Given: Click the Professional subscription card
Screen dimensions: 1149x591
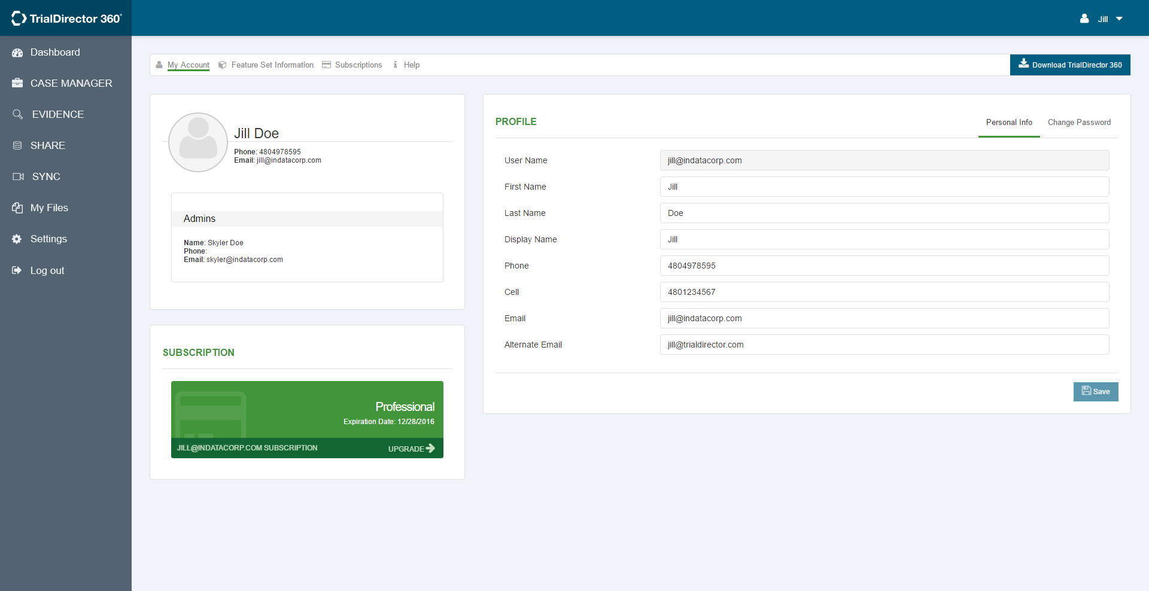Looking at the screenshot, I should (307, 419).
